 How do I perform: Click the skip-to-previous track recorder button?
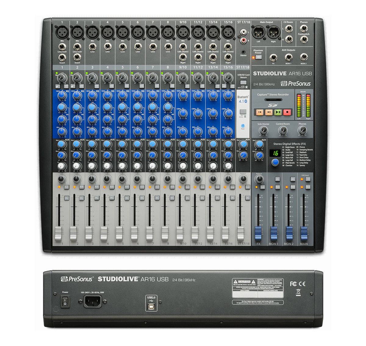(260, 112)
